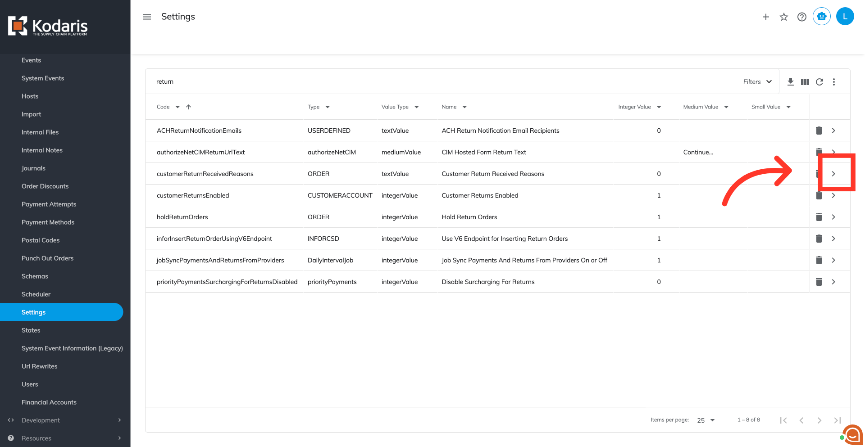Image resolution: width=865 pixels, height=447 pixels.
Task: Click Customer Return Received Reasons name cell
Action: click(493, 174)
